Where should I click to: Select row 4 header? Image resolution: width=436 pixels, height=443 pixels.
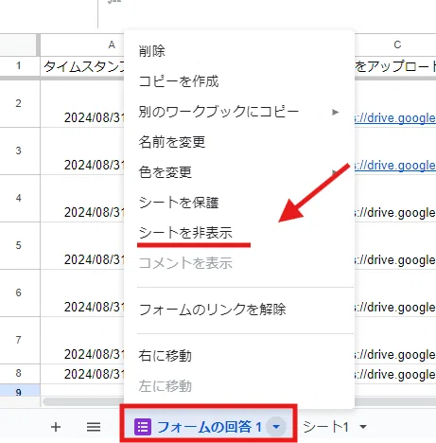tap(19, 198)
